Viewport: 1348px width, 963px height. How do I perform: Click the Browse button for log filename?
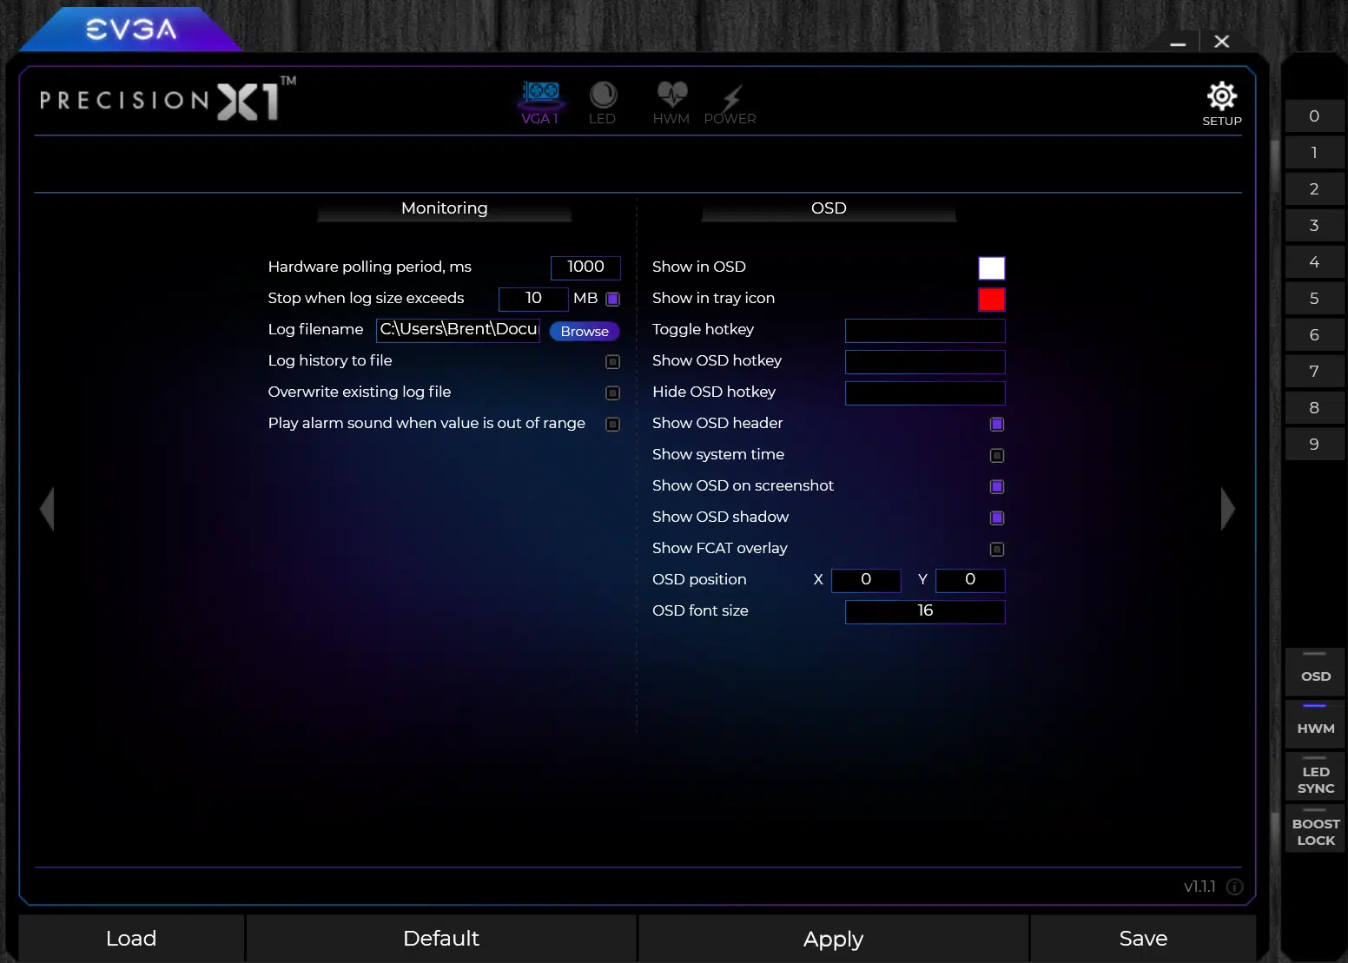click(x=585, y=331)
